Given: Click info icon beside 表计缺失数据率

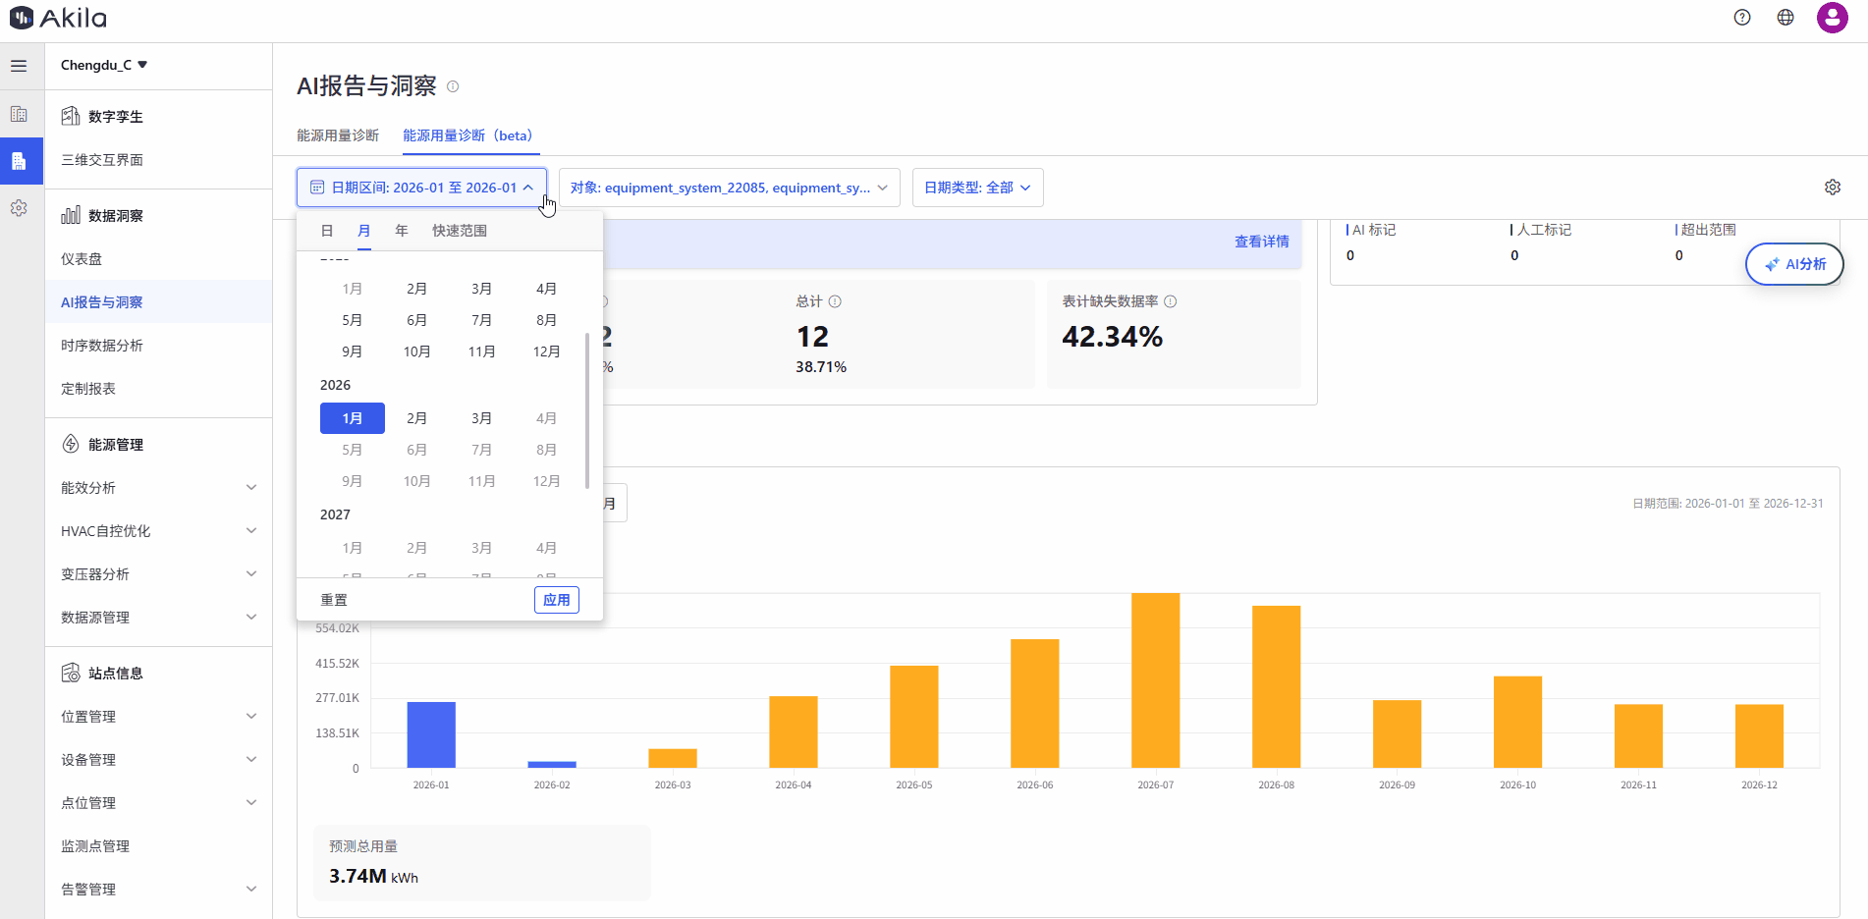Looking at the screenshot, I should 1170,301.
